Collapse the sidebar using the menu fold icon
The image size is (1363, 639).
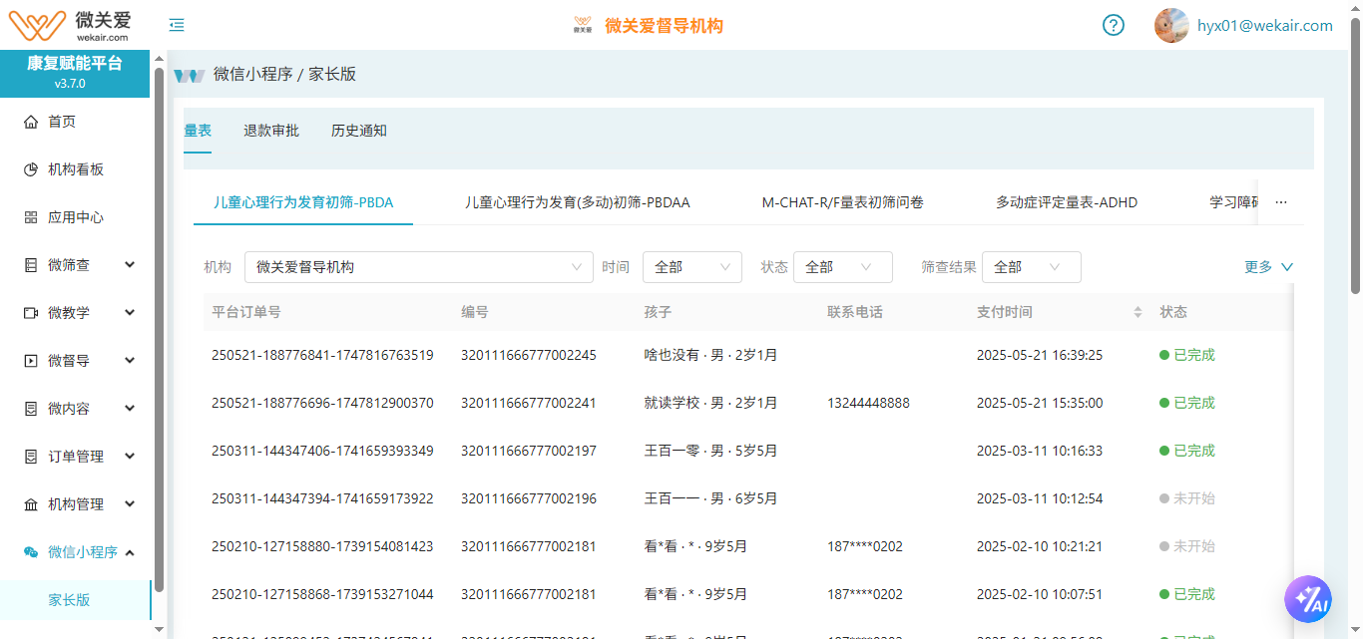177,26
